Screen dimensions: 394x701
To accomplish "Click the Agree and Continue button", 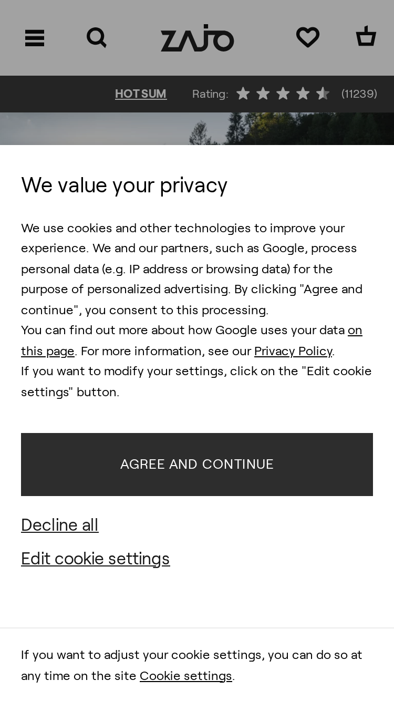I will 197,465.
